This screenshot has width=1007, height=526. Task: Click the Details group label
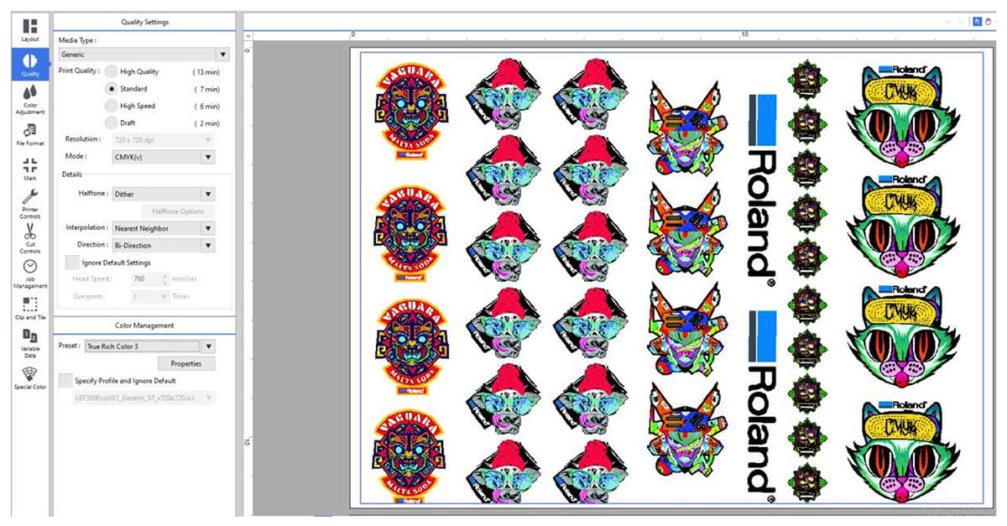[71, 174]
